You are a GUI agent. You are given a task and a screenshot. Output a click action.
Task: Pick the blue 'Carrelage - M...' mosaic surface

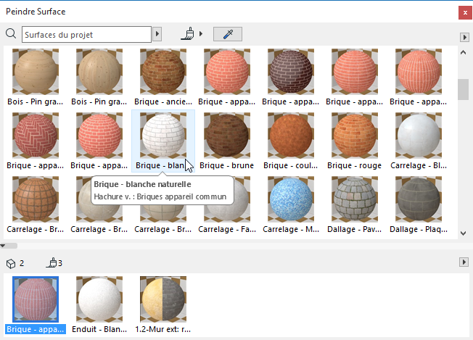click(x=290, y=199)
